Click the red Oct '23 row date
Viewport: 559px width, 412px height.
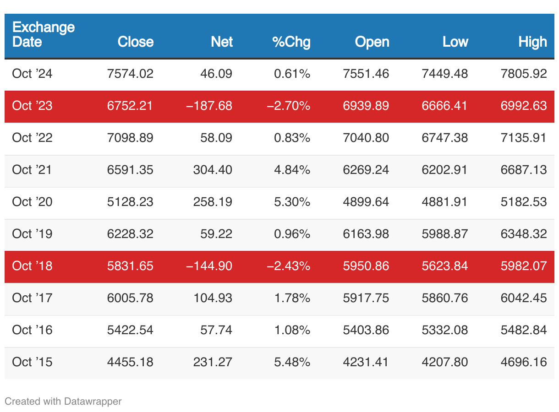32,106
